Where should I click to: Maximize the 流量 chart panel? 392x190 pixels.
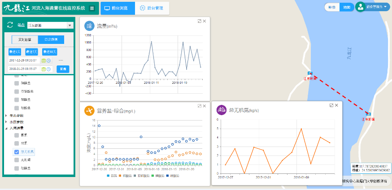[x=199, y=21]
